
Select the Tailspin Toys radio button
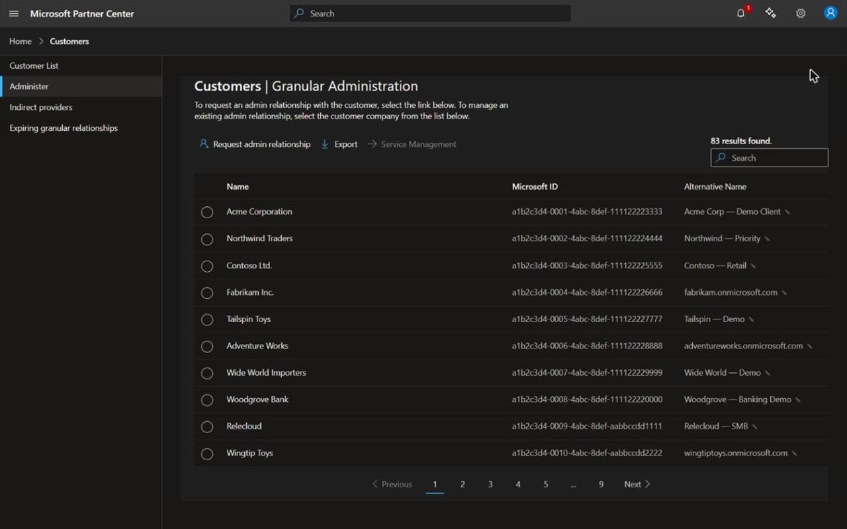coord(207,319)
